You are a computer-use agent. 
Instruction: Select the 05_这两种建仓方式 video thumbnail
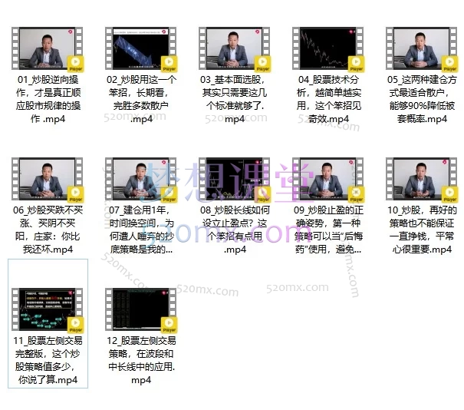[421, 48]
